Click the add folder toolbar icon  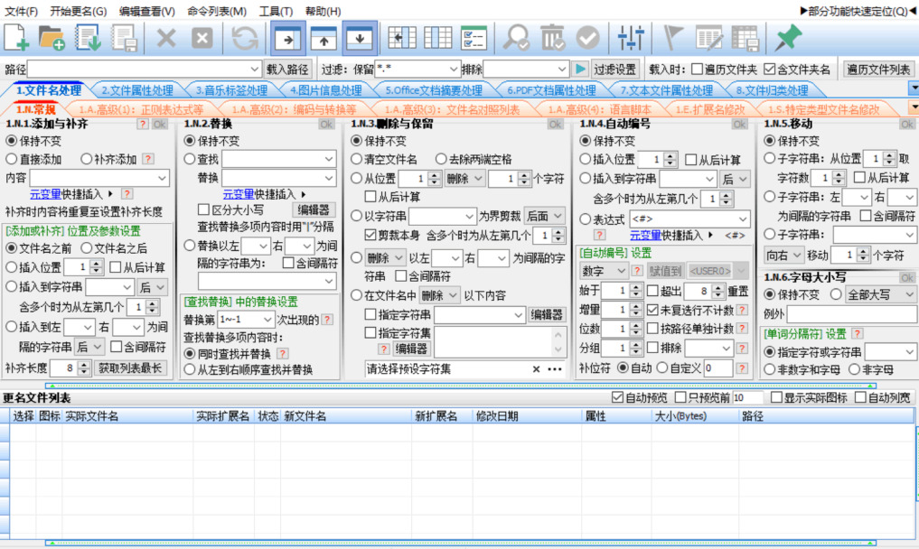click(52, 38)
